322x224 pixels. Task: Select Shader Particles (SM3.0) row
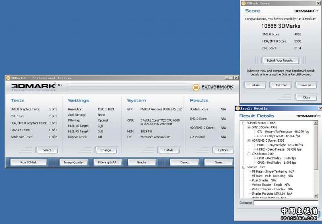tap(272, 194)
